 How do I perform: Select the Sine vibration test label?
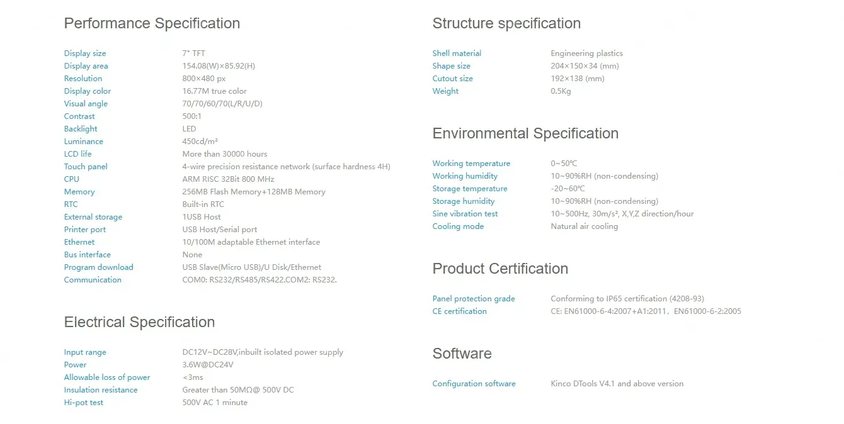click(465, 214)
